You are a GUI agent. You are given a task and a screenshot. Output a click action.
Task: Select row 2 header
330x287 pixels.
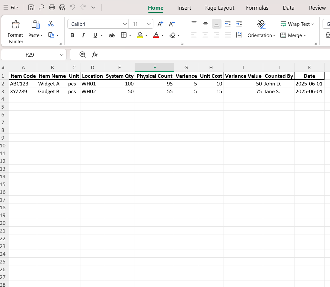pyautogui.click(x=3, y=84)
